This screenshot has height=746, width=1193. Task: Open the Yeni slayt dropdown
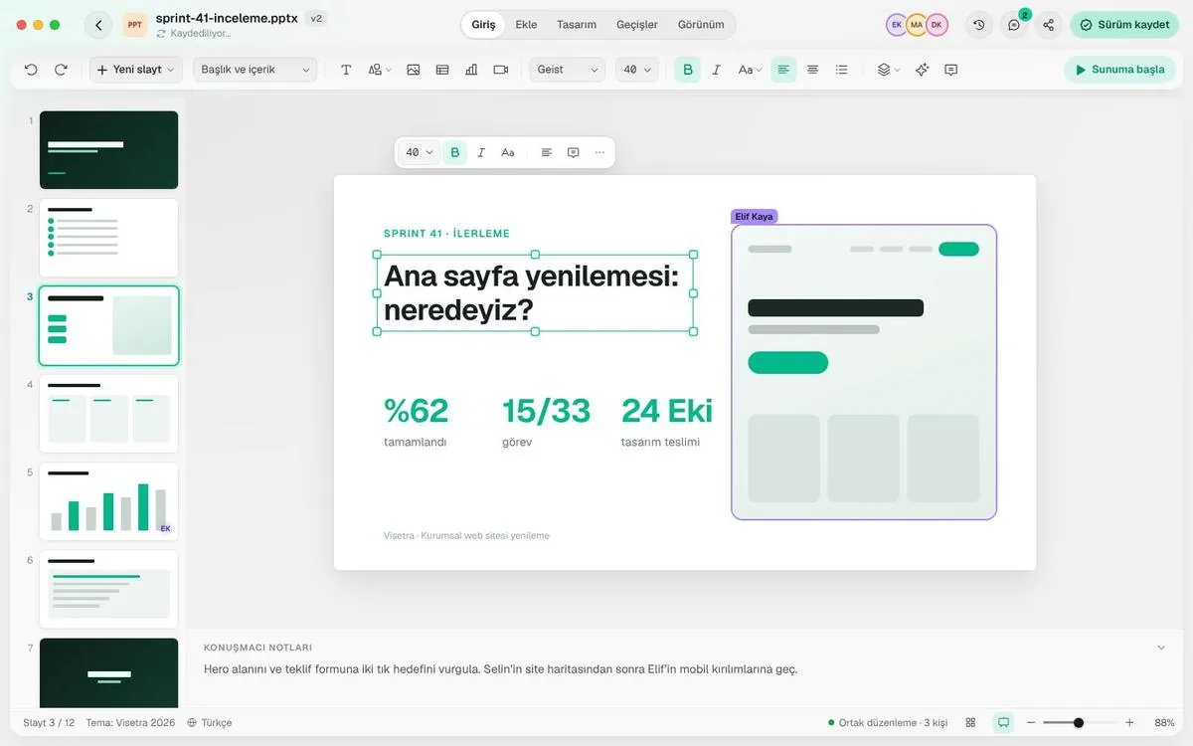coord(135,70)
